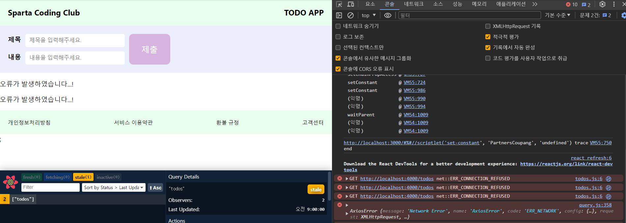The width and height of the screenshot is (626, 223).
Task: Open 환불 규정 footer link
Action: point(228,123)
